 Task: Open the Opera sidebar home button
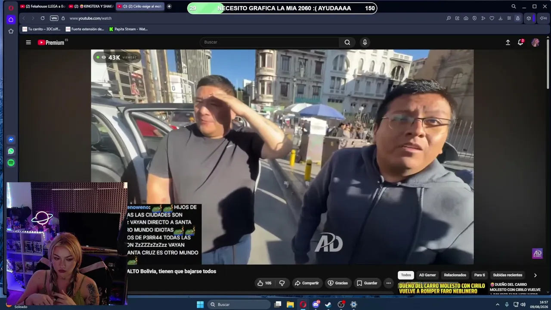coord(11,19)
